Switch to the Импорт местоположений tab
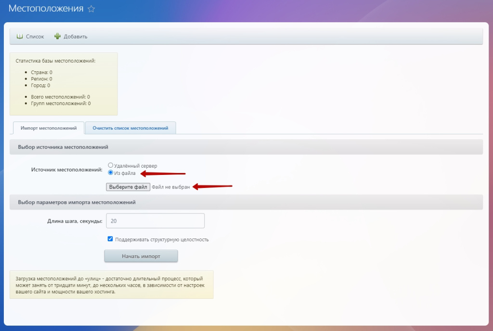The width and height of the screenshot is (493, 331). 48,128
